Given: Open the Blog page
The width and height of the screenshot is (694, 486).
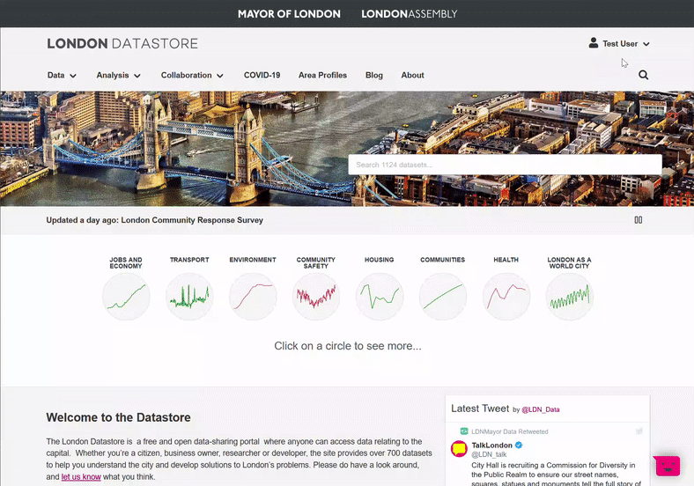Looking at the screenshot, I should [x=374, y=75].
